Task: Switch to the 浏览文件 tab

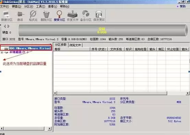Action: (75, 45)
